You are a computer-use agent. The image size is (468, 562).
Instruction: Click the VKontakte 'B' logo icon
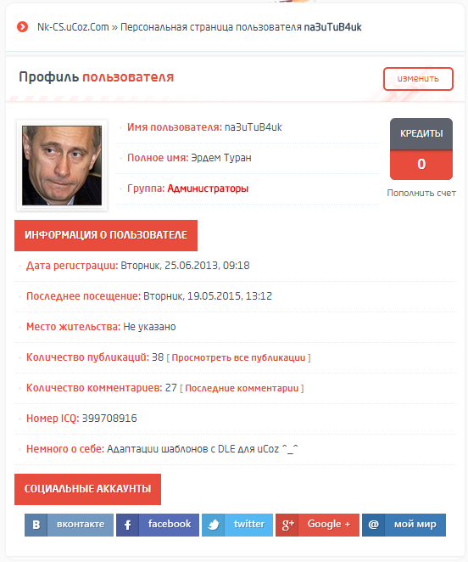click(x=36, y=525)
